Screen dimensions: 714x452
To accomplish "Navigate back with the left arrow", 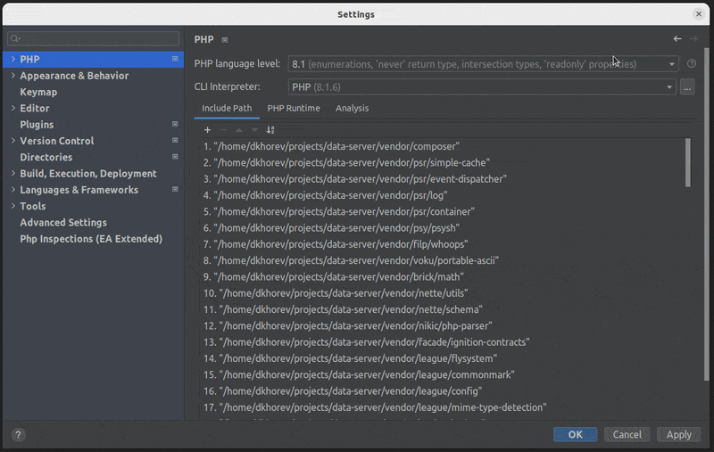I will (x=677, y=38).
